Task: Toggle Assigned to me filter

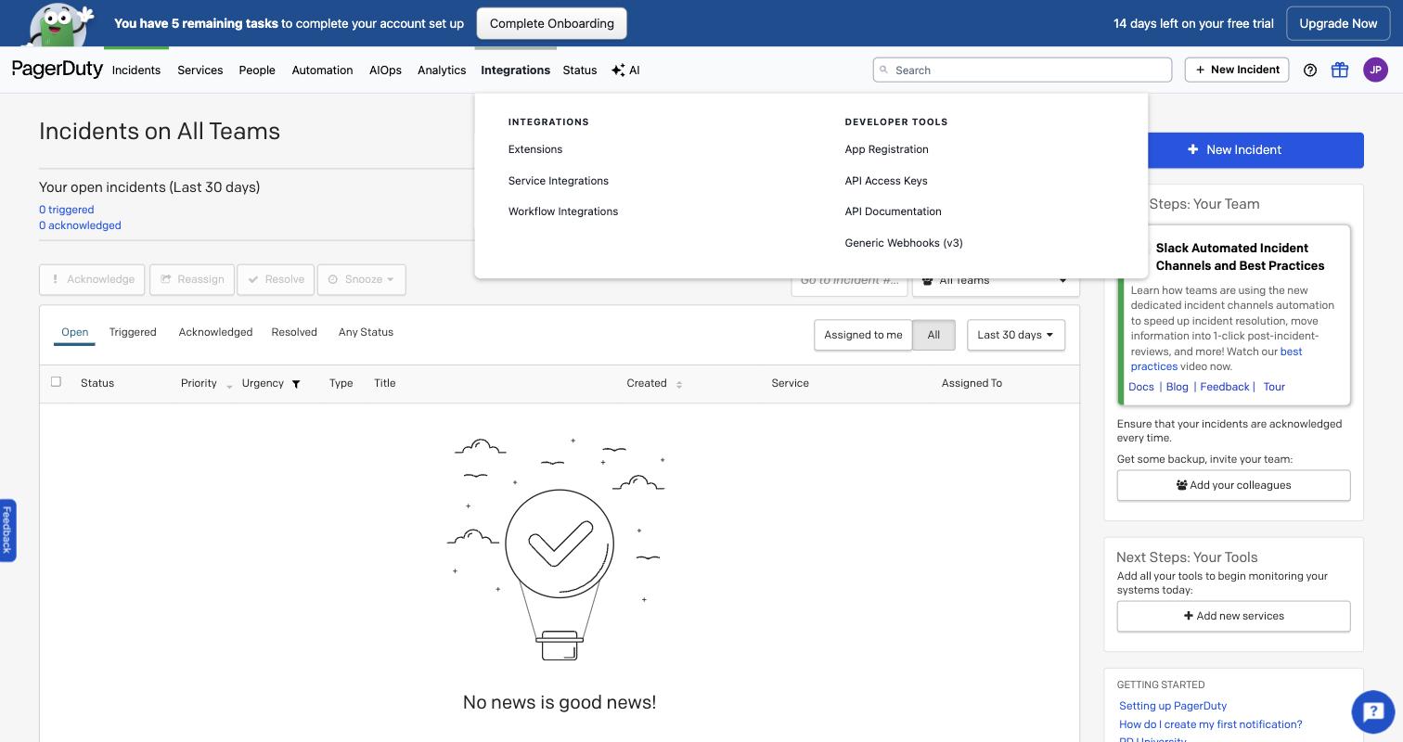Action: tap(863, 335)
